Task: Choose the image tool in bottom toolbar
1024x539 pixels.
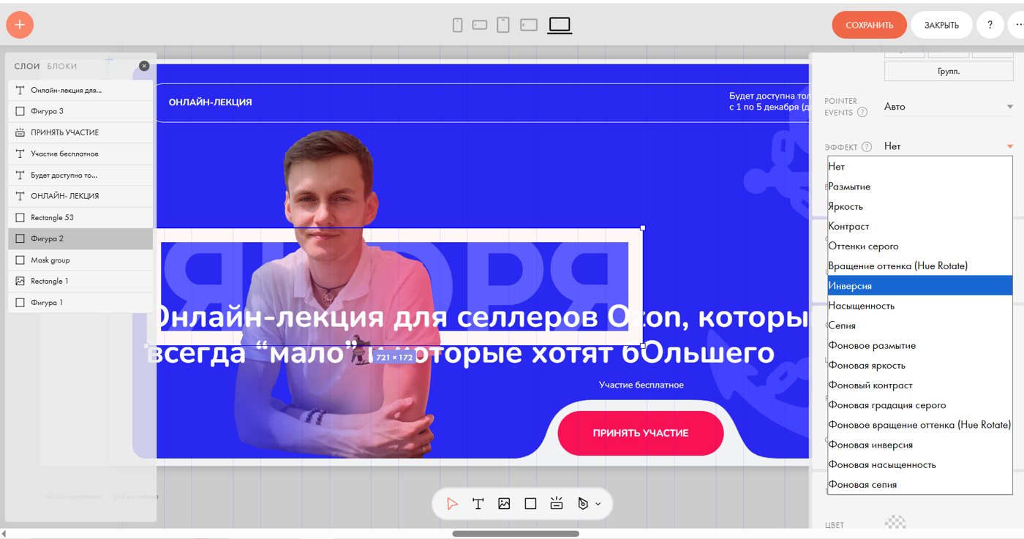Action: pos(504,504)
